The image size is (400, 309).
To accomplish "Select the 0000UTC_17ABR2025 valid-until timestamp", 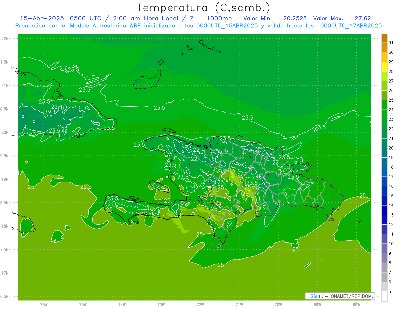I will 351,26.
